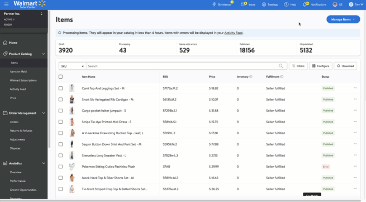
Task: Go to Activity Feed in sidebar
Action: pos(18,89)
